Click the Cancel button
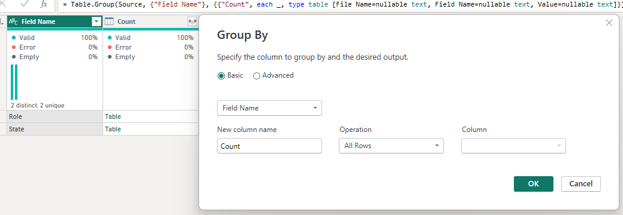Image resolution: width=623 pixels, height=215 pixels. tap(581, 184)
